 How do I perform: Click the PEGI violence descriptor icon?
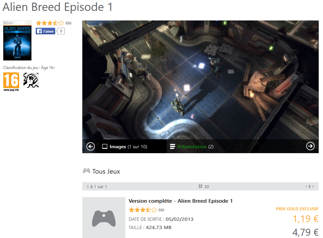pos(31,80)
